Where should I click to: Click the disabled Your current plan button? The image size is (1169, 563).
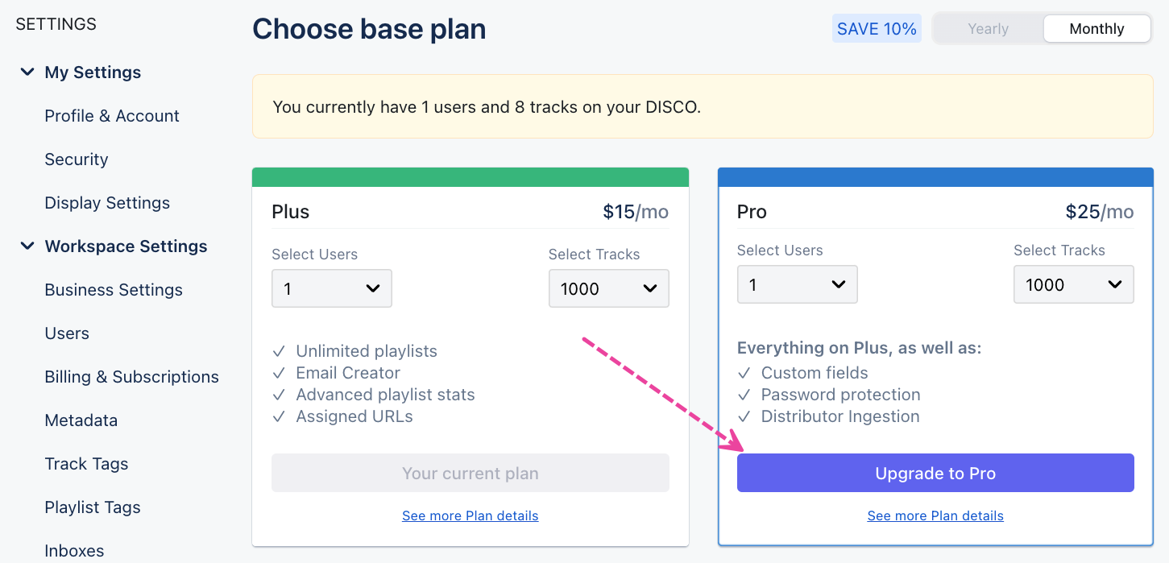pos(470,473)
